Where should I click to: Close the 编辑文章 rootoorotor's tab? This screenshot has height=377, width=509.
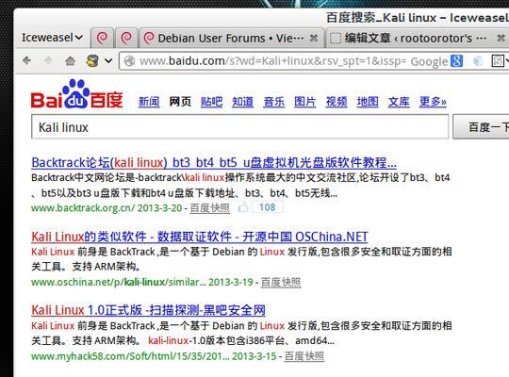[x=501, y=39]
